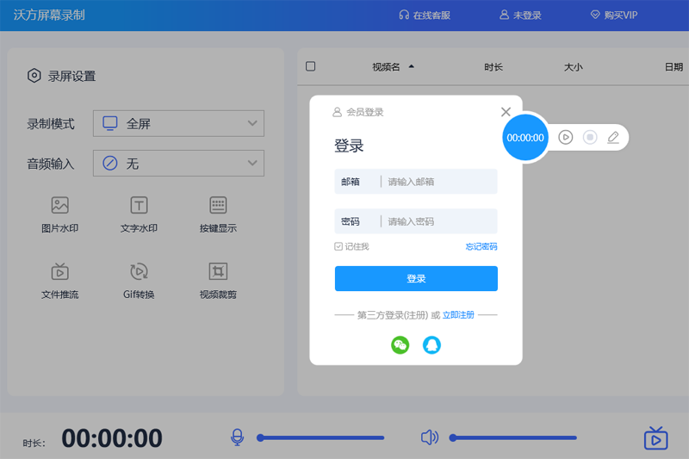689x459 pixels.
Task: Open the file streaming (文件推流) tool
Action: (59, 272)
